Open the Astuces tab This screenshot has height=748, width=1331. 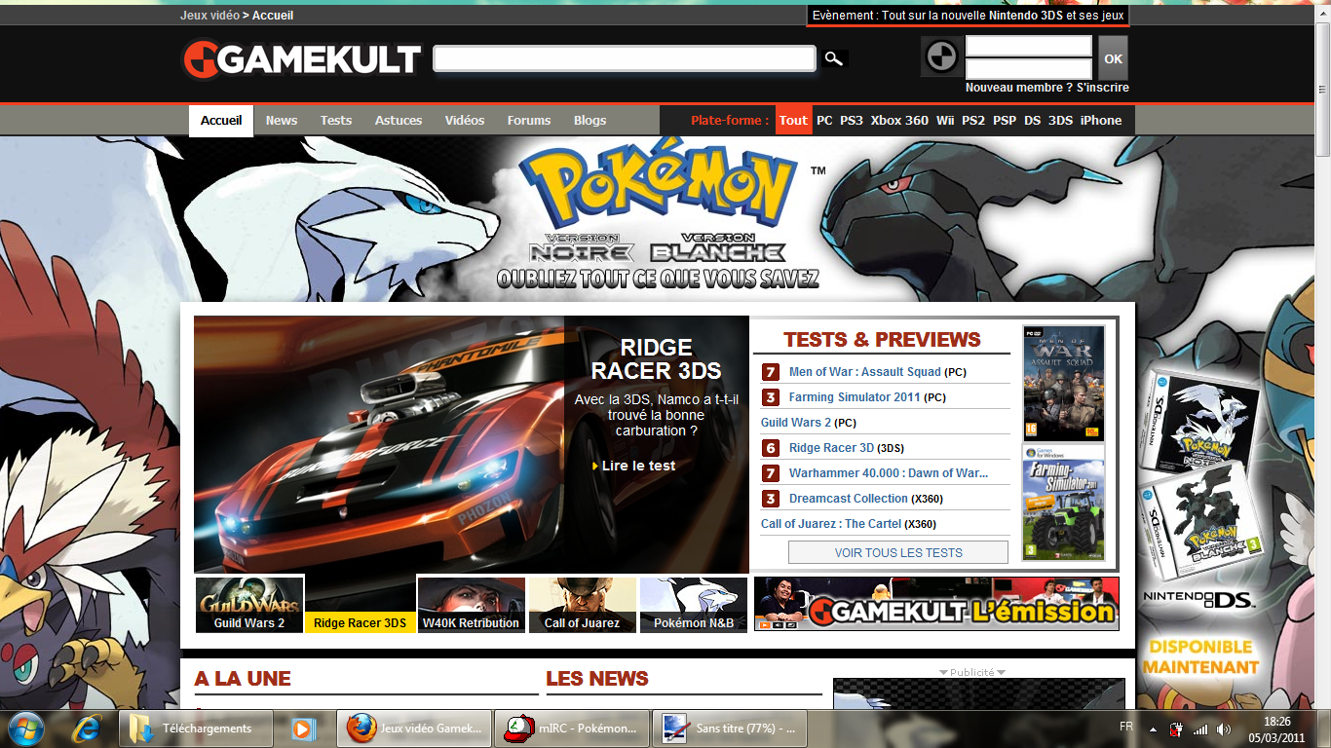tap(399, 121)
